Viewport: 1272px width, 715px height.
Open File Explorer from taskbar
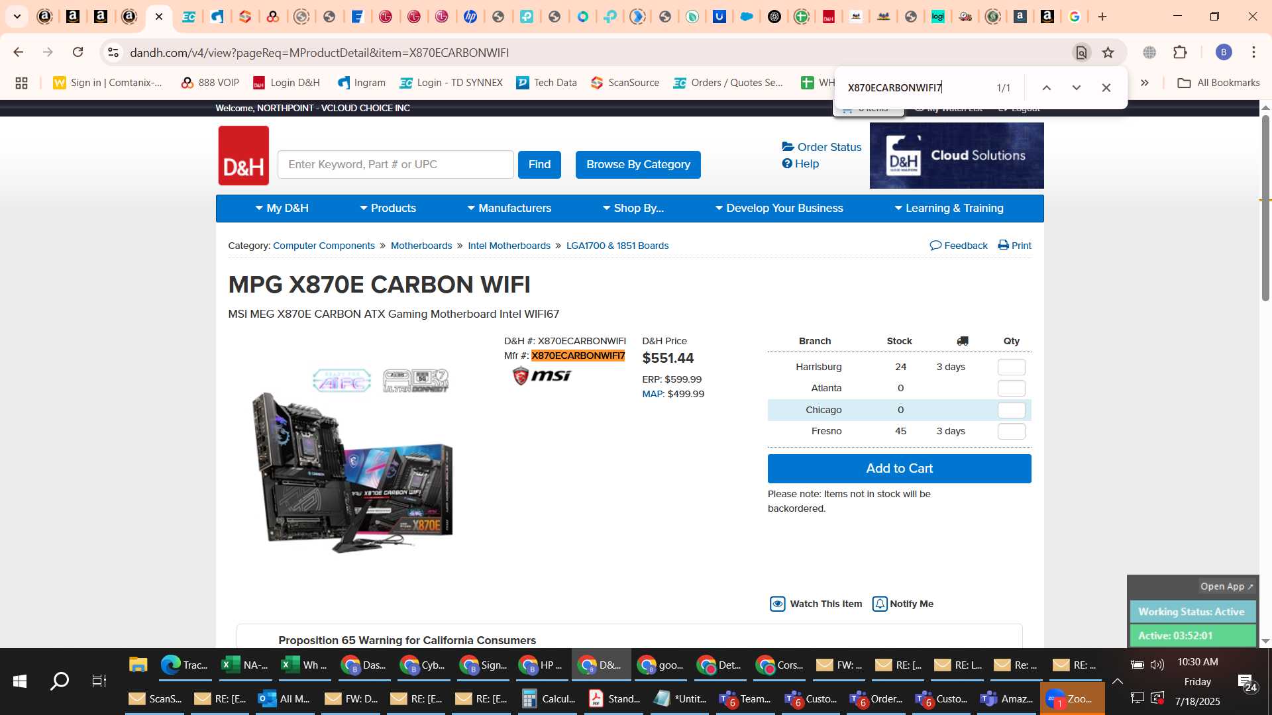(x=138, y=665)
